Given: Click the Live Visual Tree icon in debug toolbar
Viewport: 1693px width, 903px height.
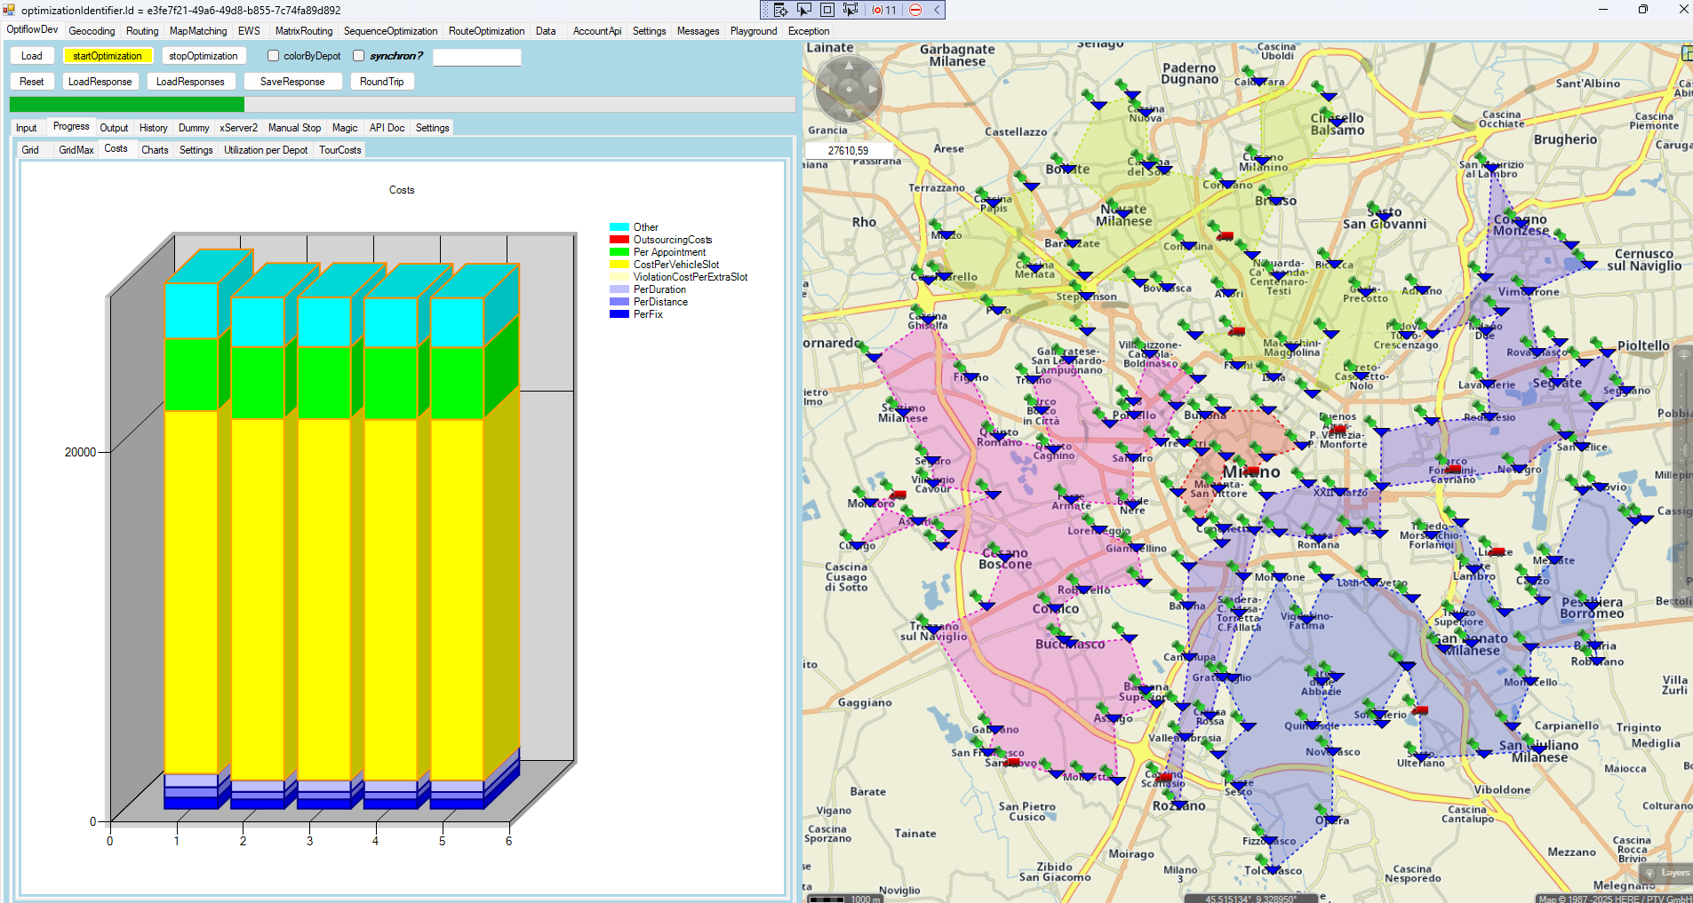Looking at the screenshot, I should coord(779,10).
